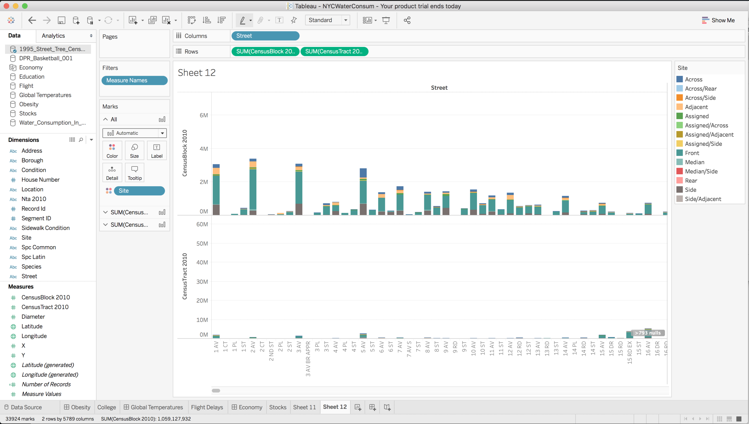Viewport: 749px width, 424px height.
Task: Click the Color mark card button
Action: 112,151
